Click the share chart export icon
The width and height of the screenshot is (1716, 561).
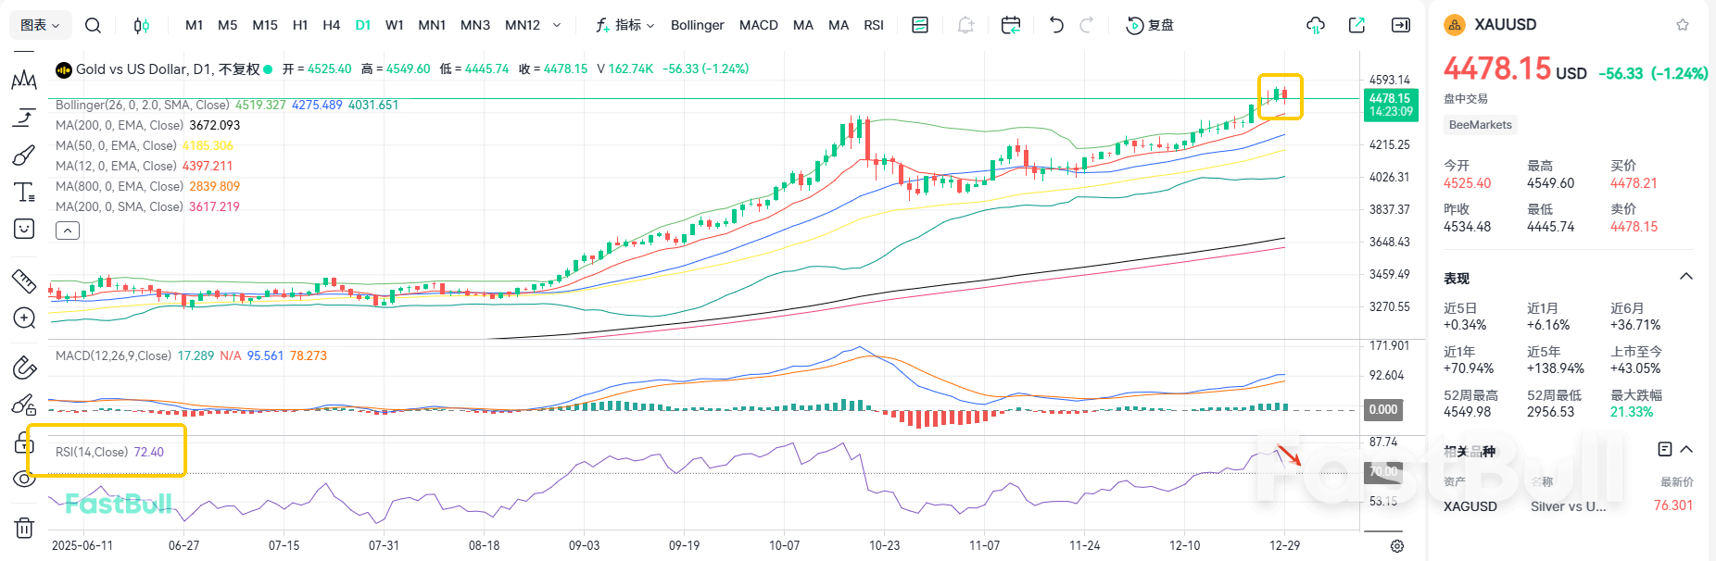(x=1356, y=25)
